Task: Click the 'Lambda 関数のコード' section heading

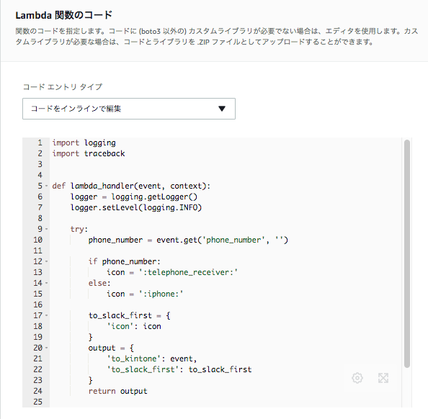Action: tap(64, 15)
